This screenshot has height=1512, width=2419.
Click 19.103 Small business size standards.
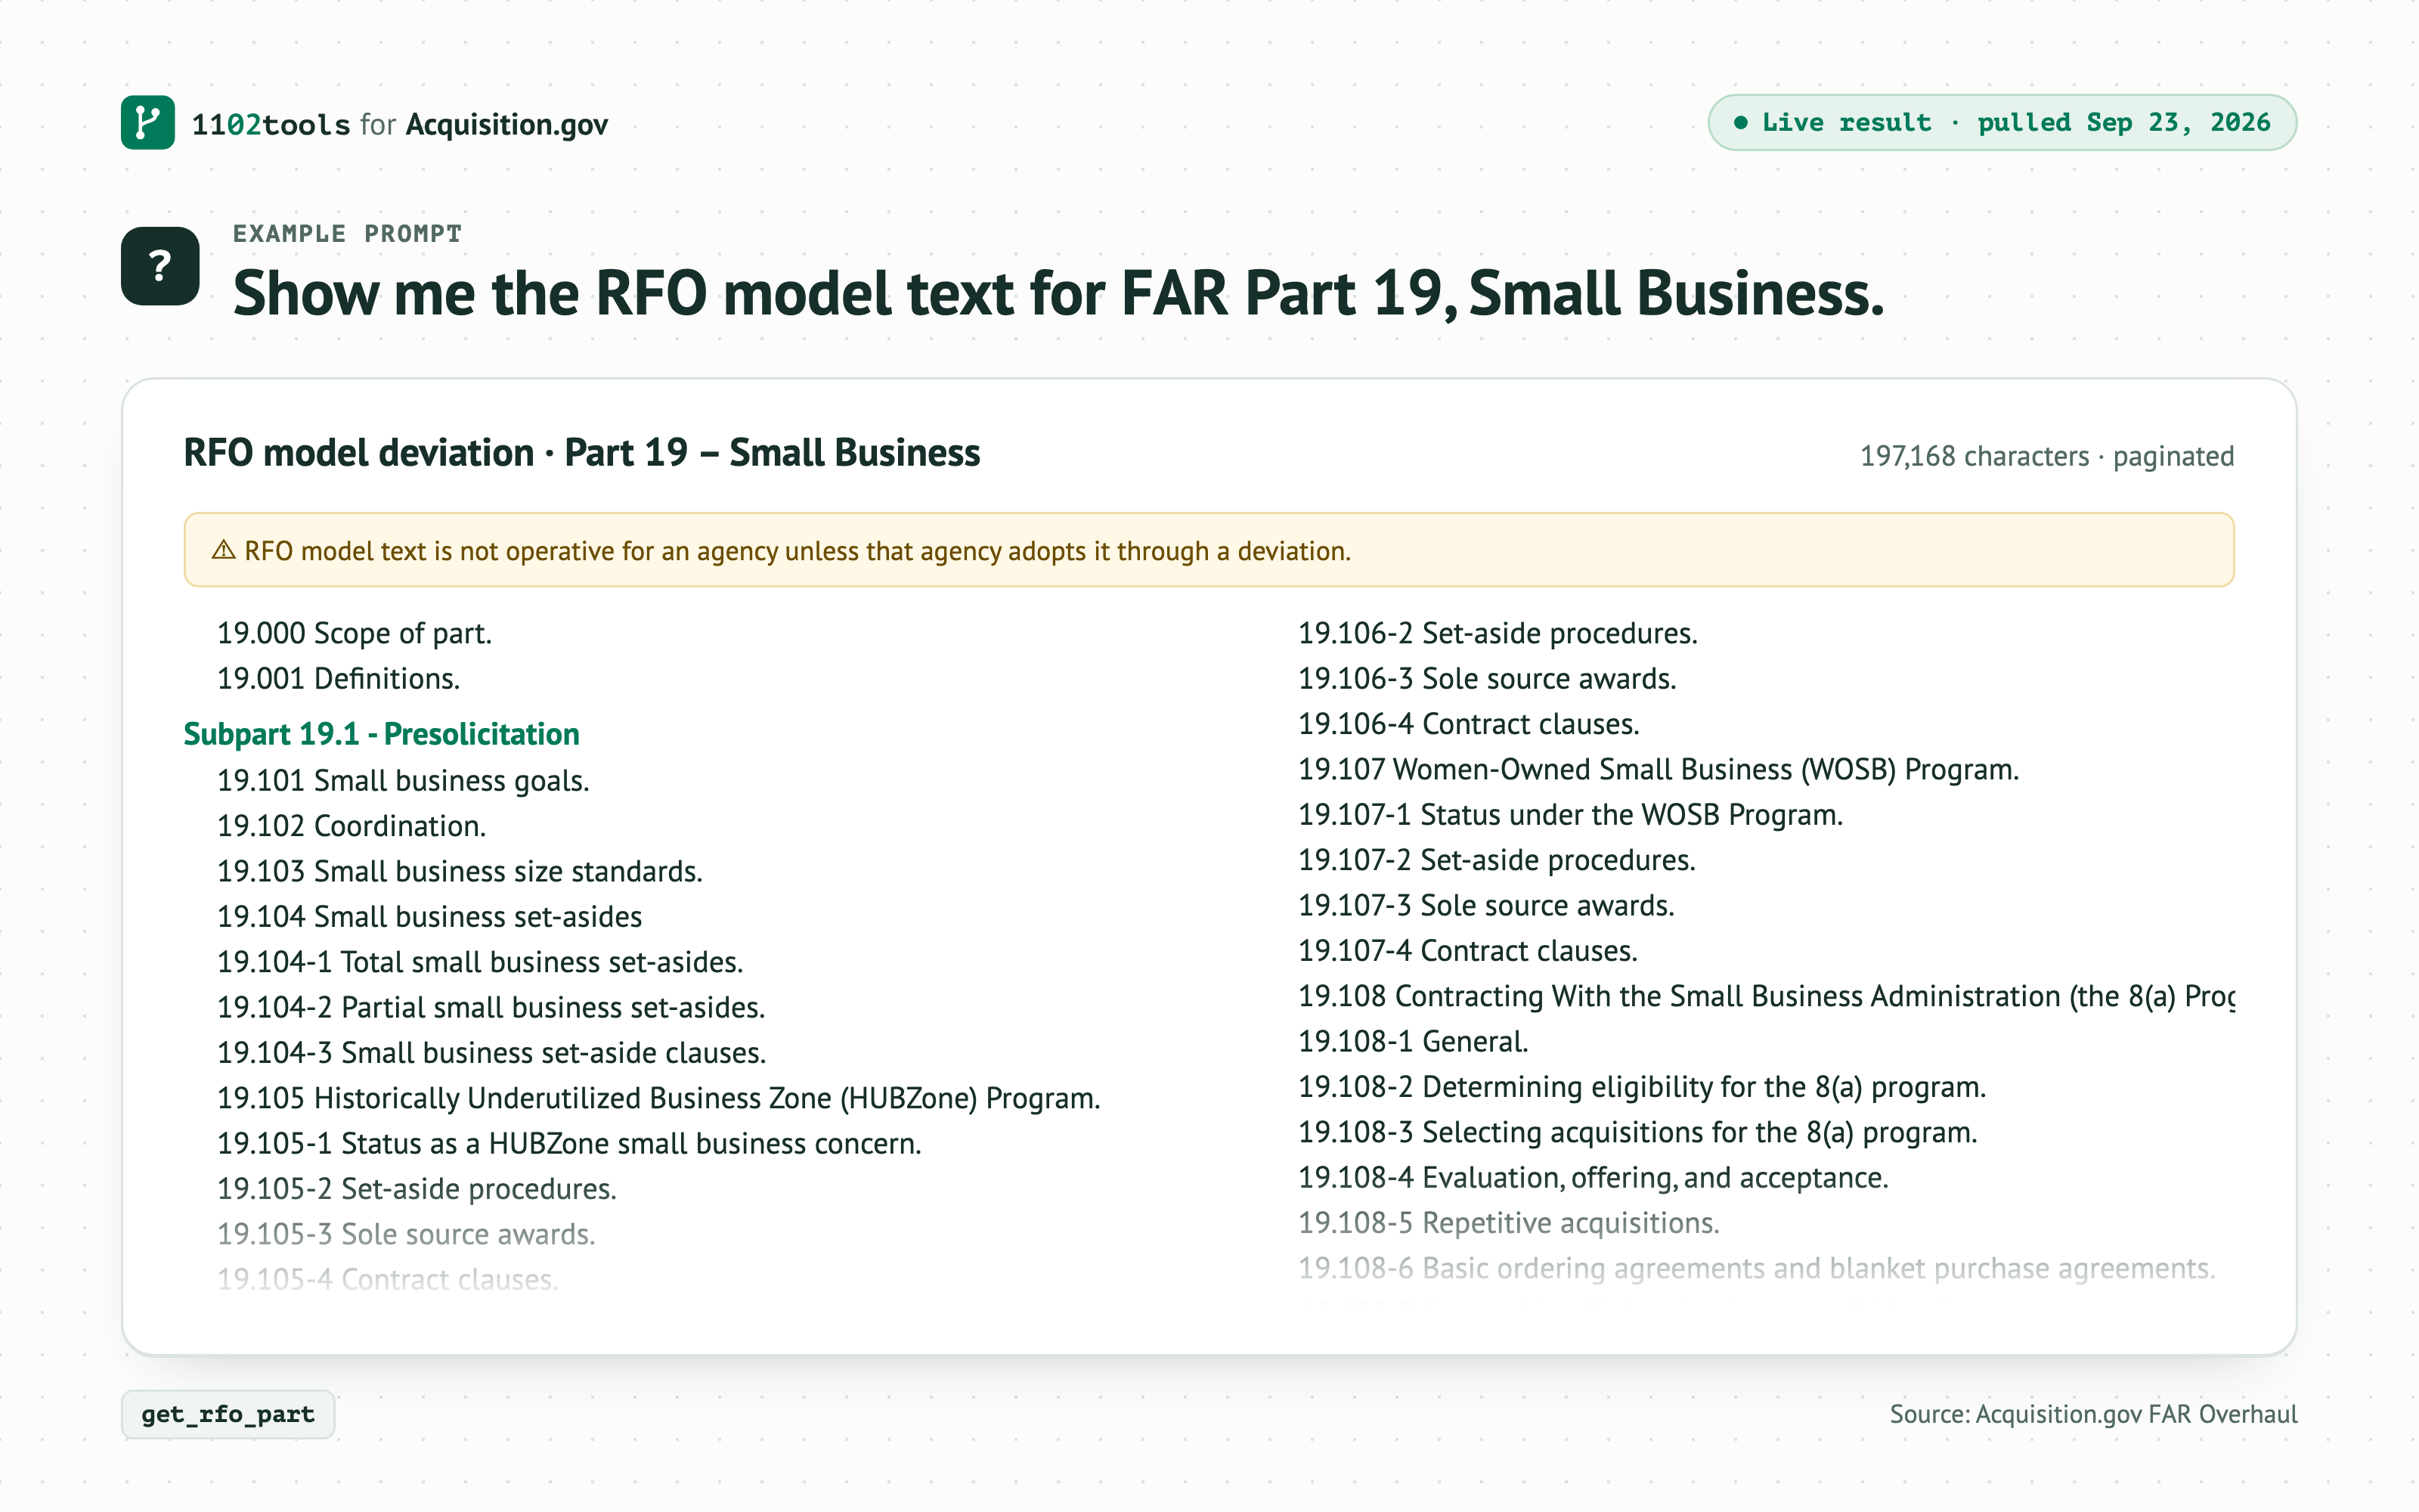(460, 872)
